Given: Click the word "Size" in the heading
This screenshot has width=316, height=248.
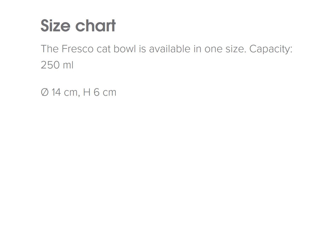Looking at the screenshot, I should coord(56,26).
